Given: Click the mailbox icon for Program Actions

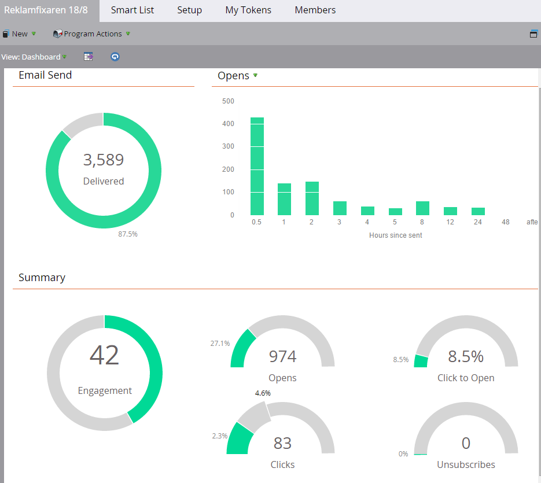Looking at the screenshot, I should (57, 34).
